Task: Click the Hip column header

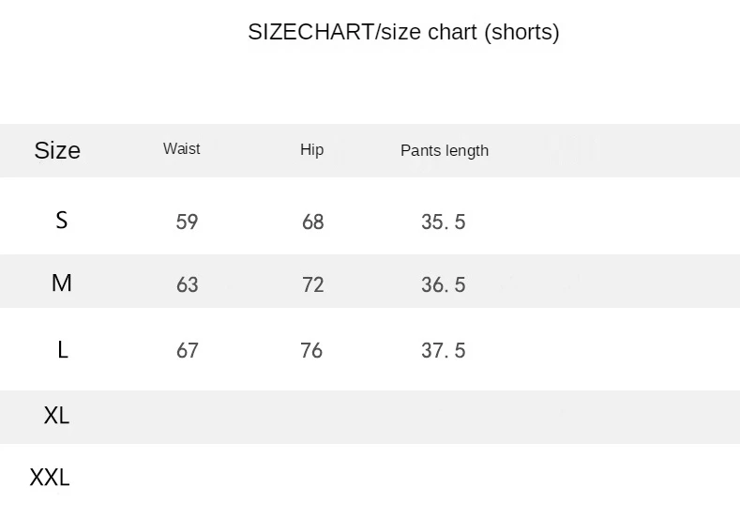Action: click(x=311, y=150)
